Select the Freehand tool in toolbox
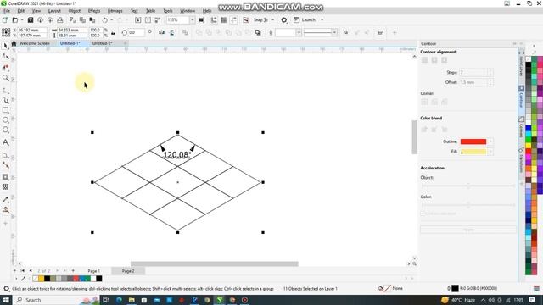 6,91
